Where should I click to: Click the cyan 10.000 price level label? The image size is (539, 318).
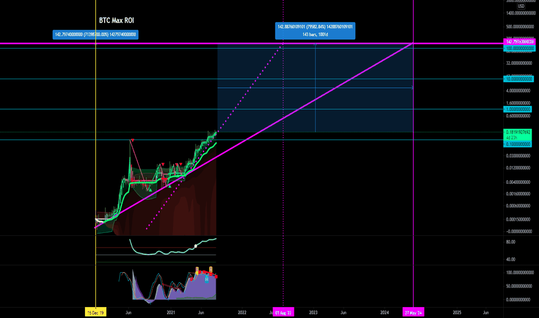[519, 79]
